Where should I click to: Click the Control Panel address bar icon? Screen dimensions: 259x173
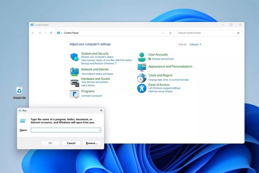click(58, 33)
